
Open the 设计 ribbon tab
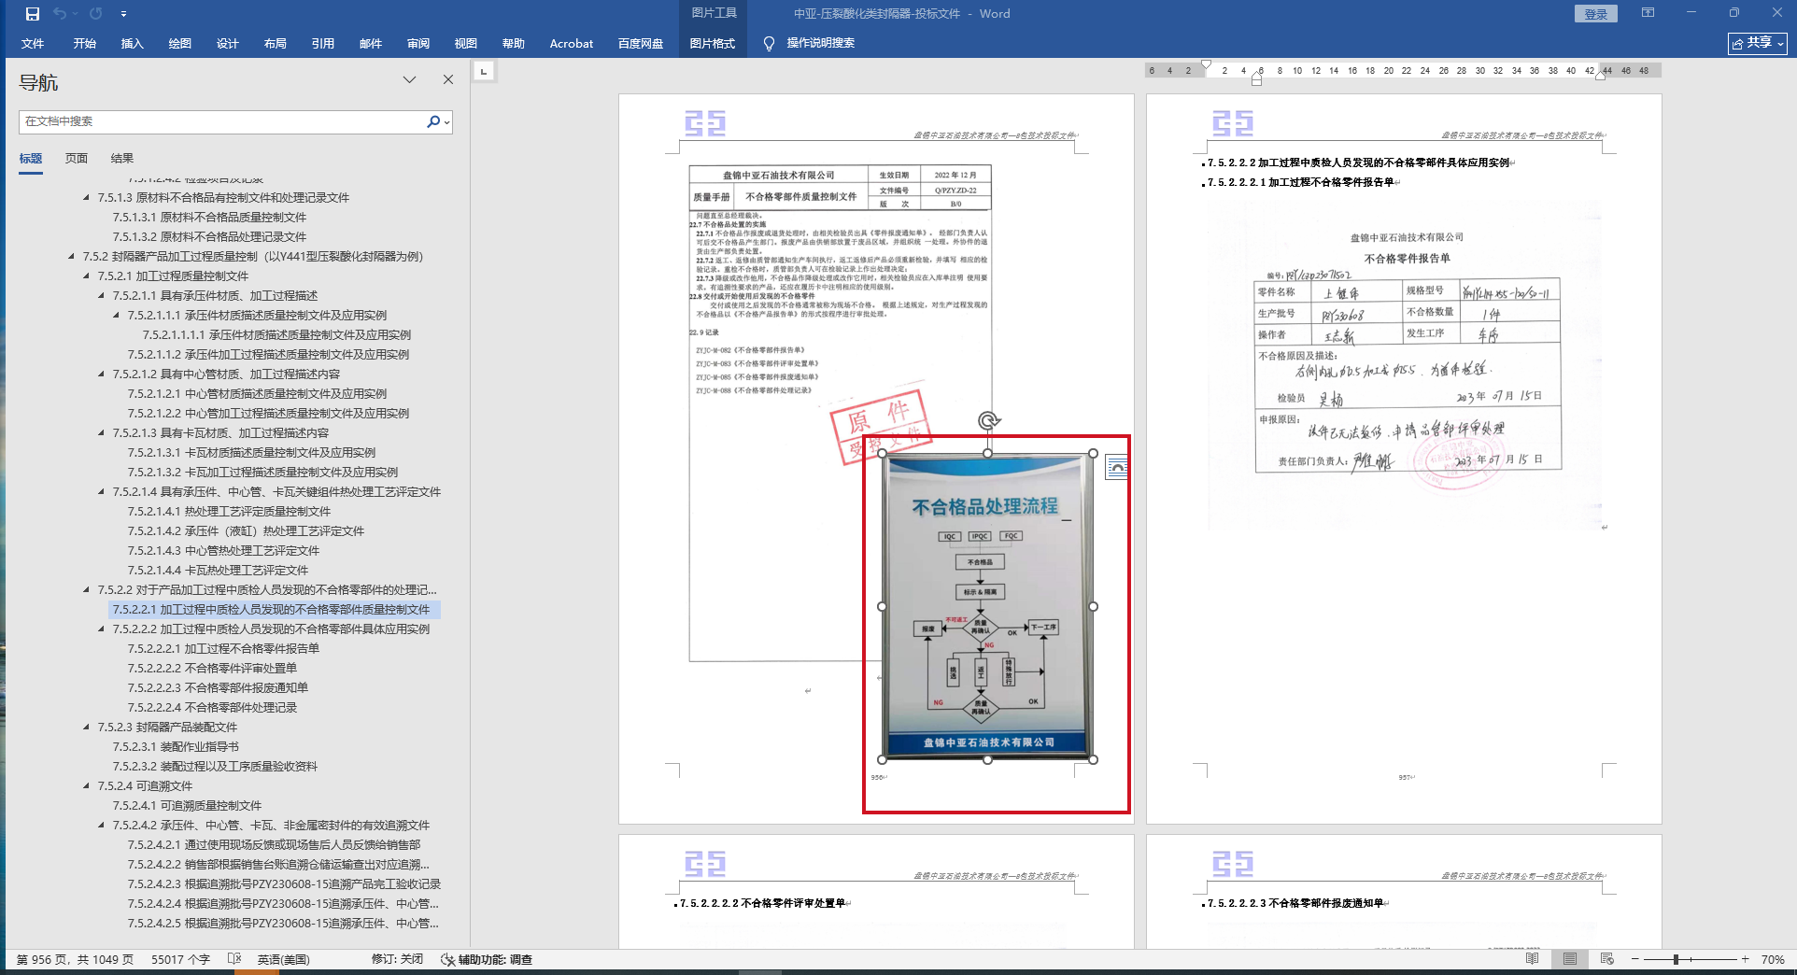tap(228, 43)
